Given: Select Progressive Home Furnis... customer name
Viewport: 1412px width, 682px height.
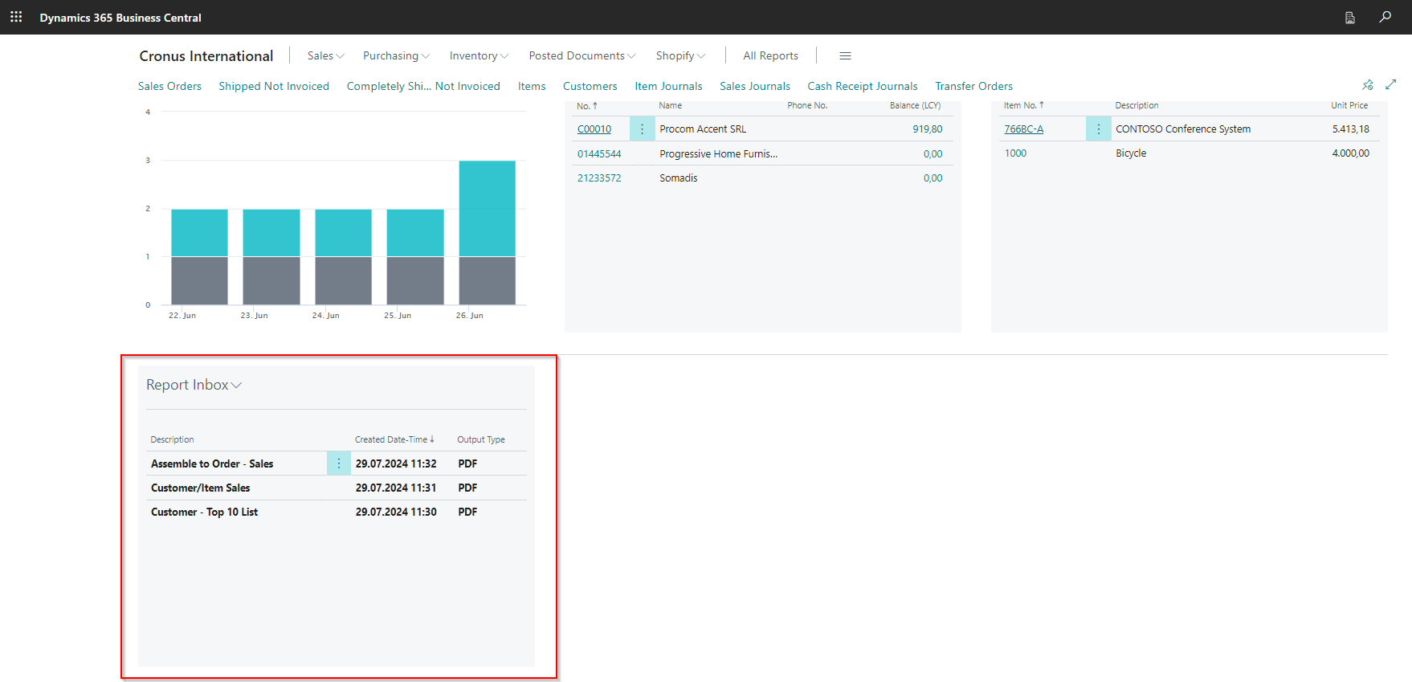Looking at the screenshot, I should pyautogui.click(x=718, y=153).
